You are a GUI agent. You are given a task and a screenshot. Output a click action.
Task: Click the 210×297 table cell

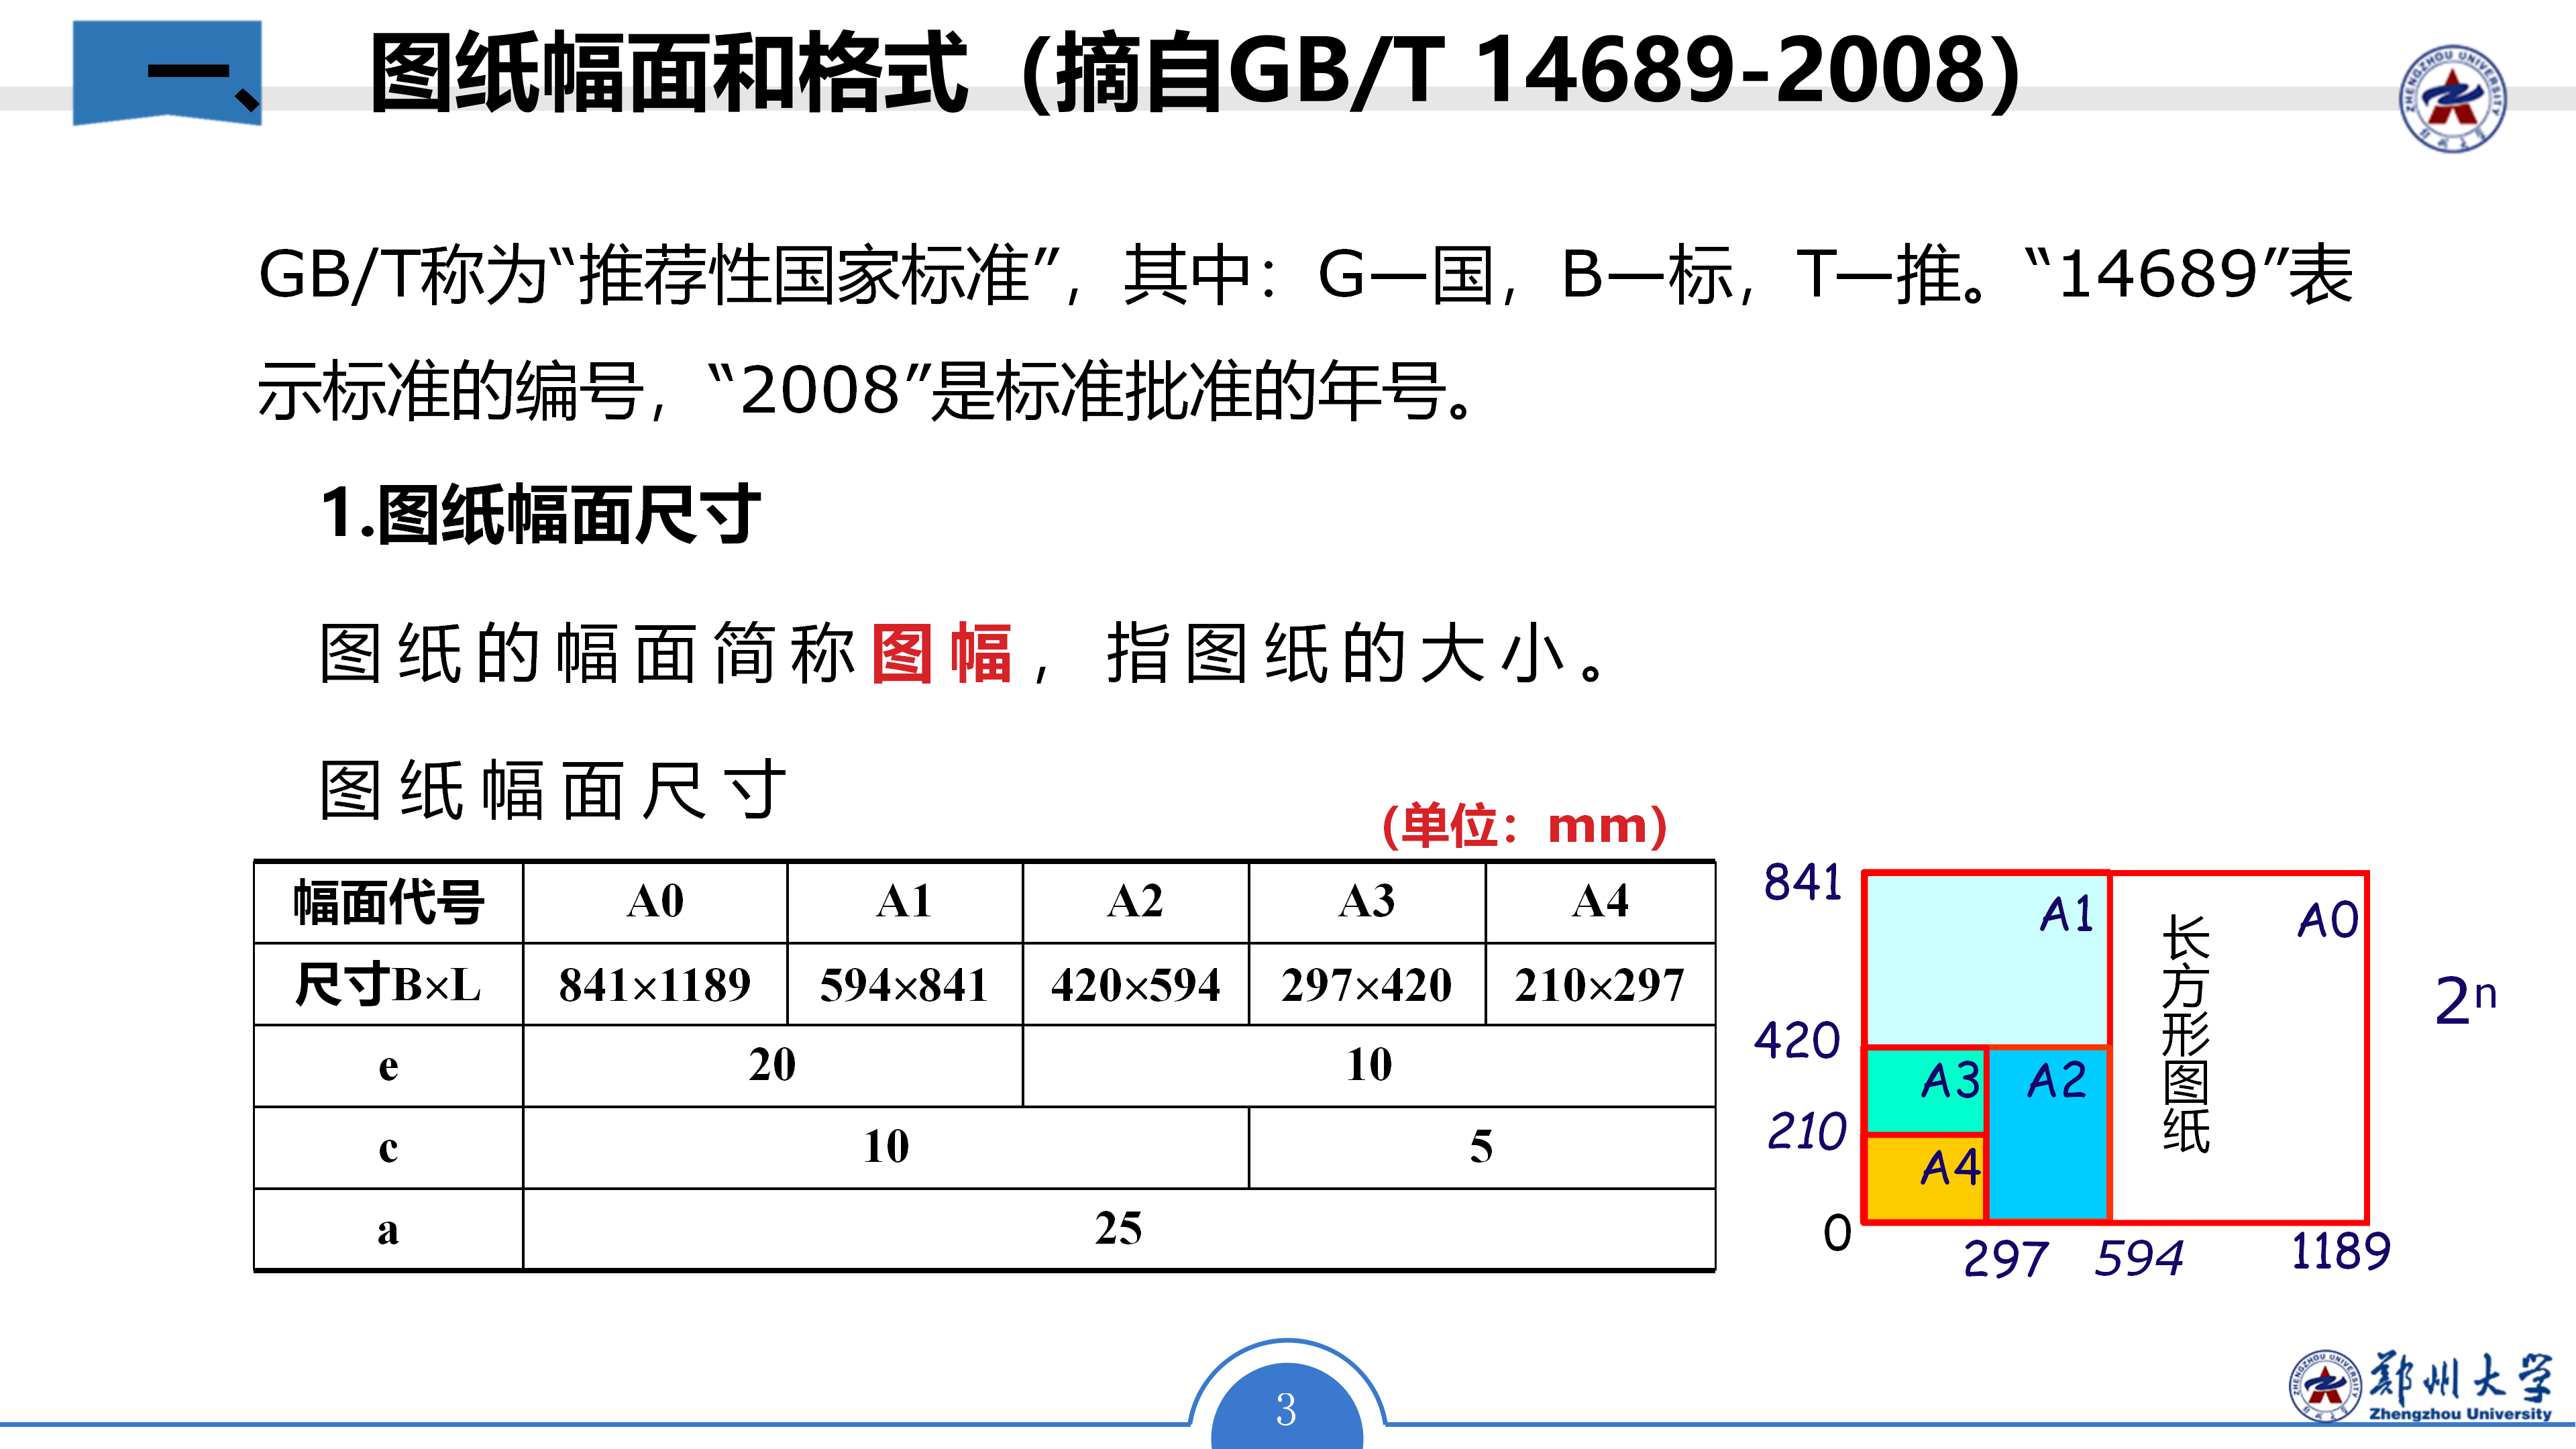pyautogui.click(x=1599, y=984)
